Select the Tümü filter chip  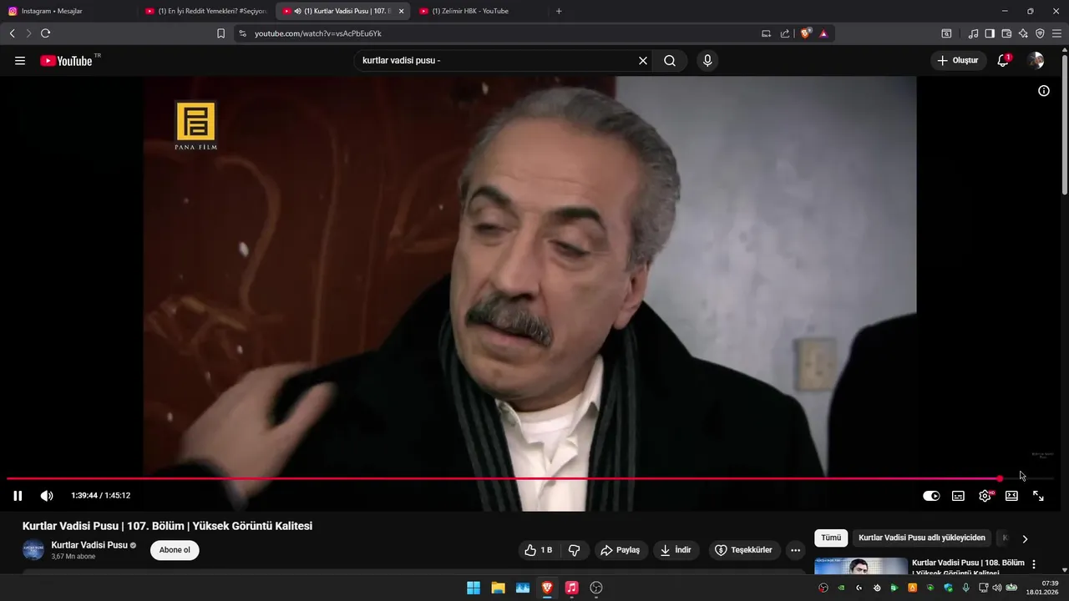click(831, 538)
